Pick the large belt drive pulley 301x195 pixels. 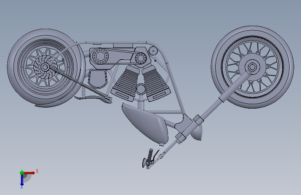[x=100, y=56]
